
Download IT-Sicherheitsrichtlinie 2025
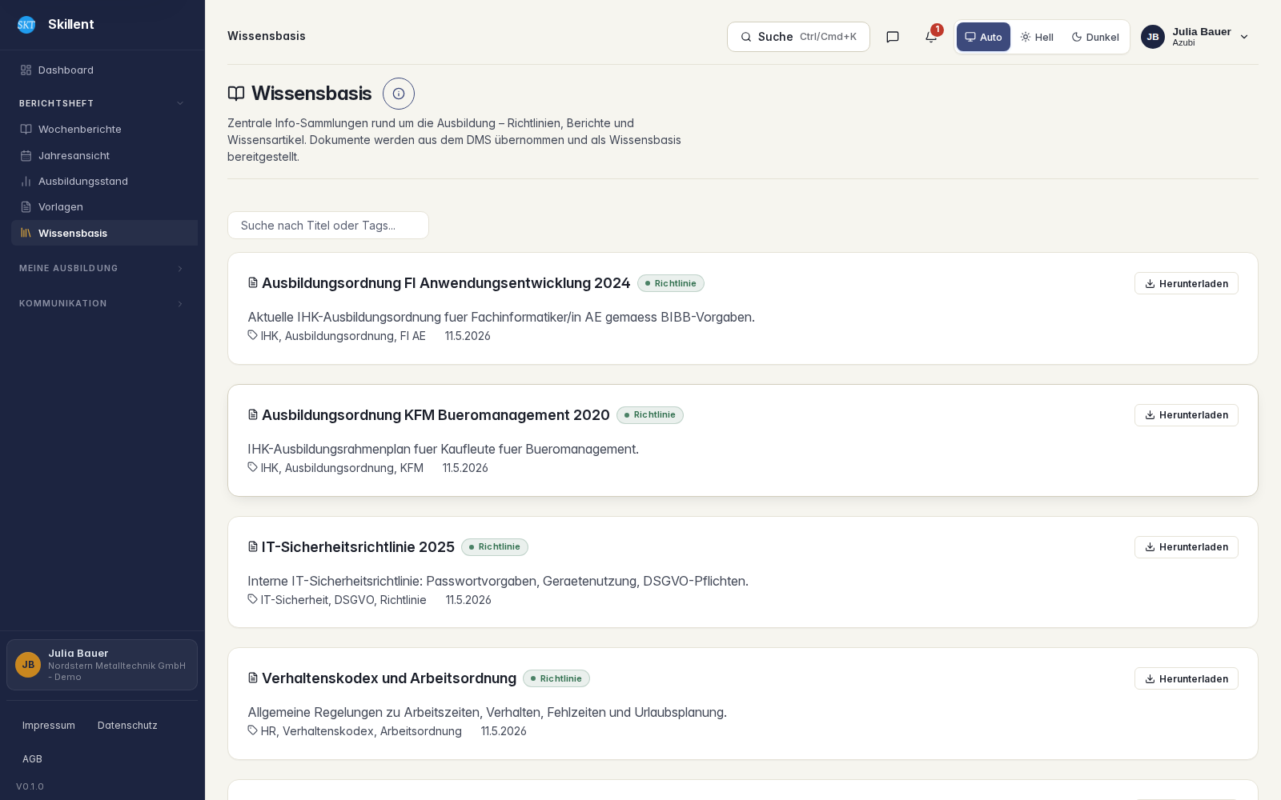(x=1187, y=547)
